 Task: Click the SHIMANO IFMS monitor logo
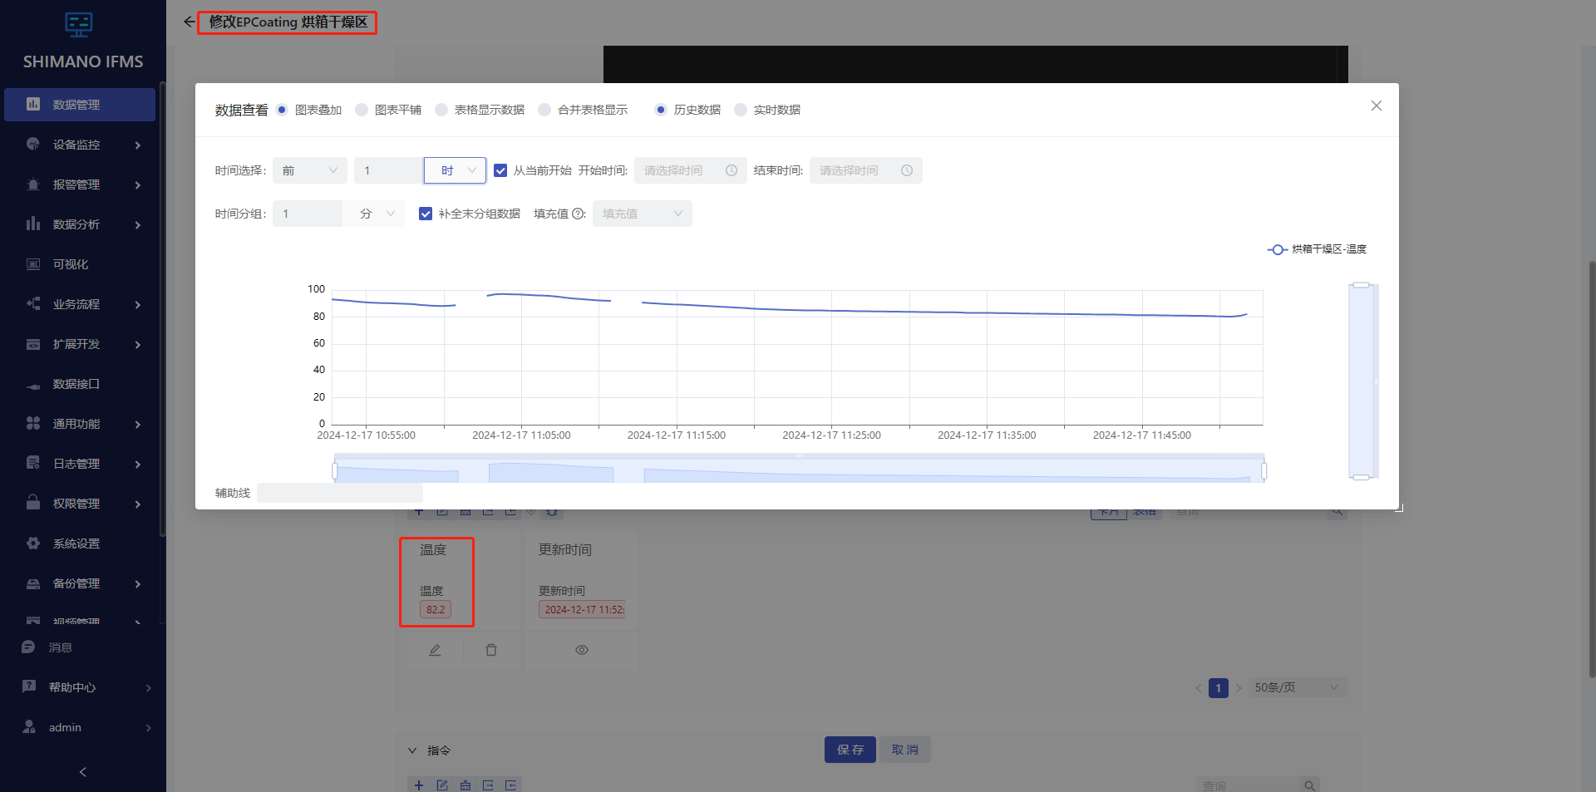(79, 25)
